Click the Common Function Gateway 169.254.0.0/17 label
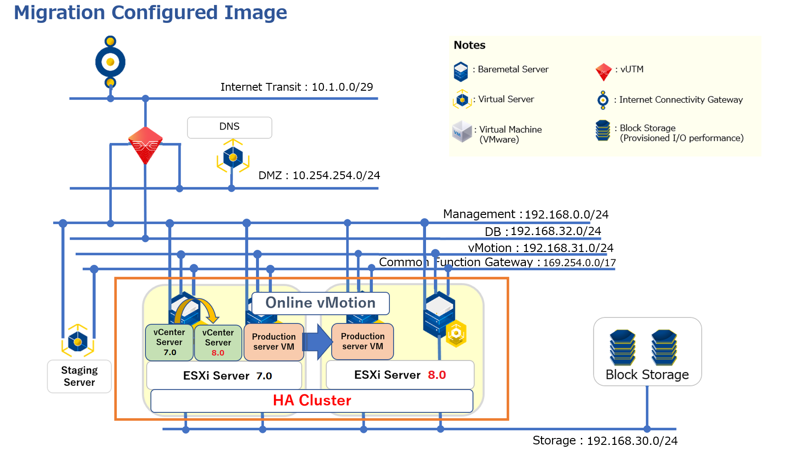Screen dimensions: 798x449 pos(497,263)
